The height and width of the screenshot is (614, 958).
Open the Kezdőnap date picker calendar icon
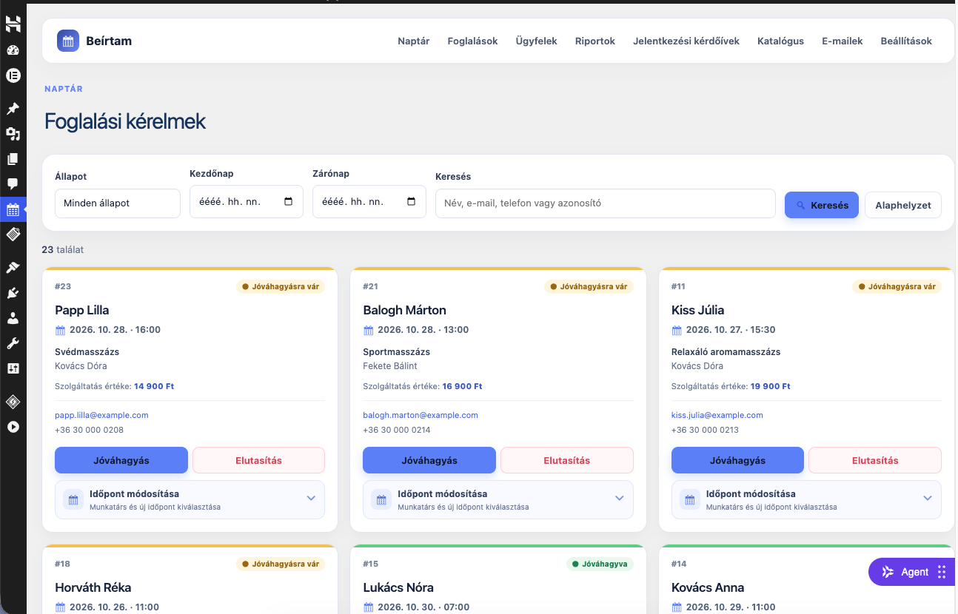288,201
